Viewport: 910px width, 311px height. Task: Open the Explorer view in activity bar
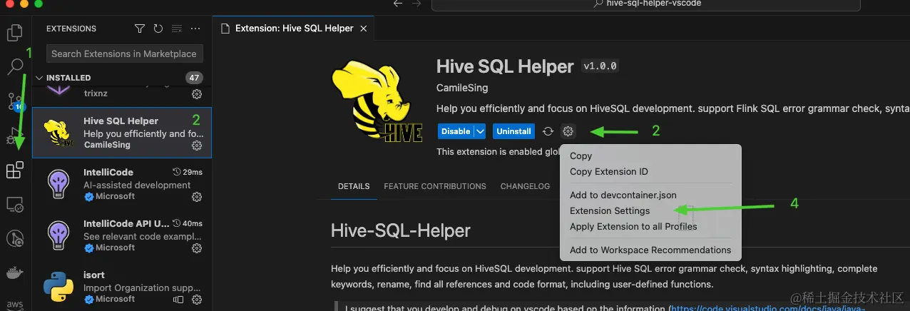(x=14, y=33)
